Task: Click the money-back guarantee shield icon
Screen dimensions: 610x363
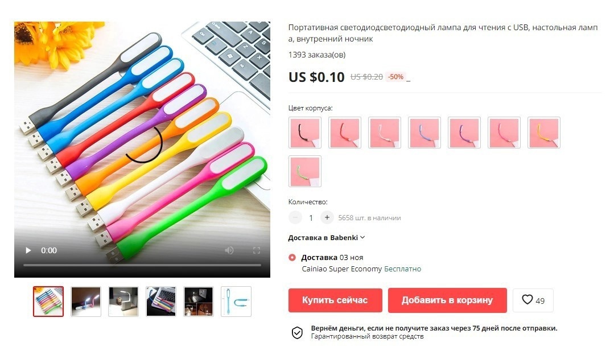Action: click(297, 333)
